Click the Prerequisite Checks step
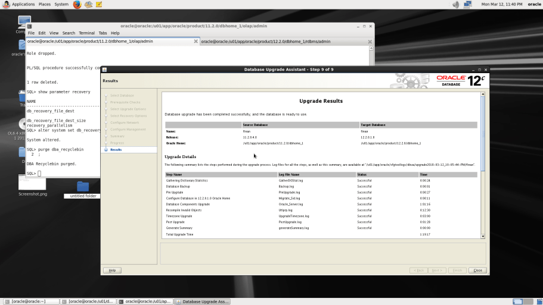Image resolution: width=543 pixels, height=305 pixels. click(125, 102)
